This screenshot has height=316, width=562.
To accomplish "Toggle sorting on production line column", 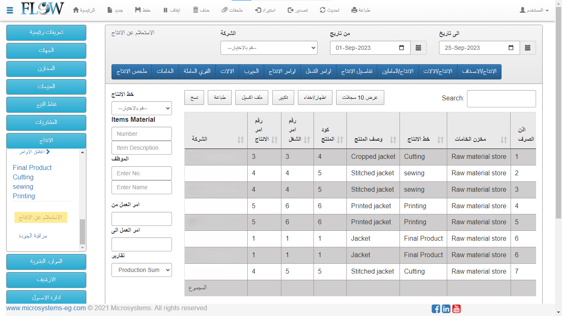I will (440, 139).
